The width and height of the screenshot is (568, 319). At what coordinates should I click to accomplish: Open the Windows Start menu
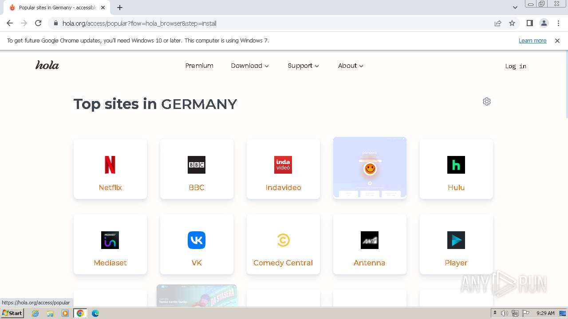pos(12,313)
